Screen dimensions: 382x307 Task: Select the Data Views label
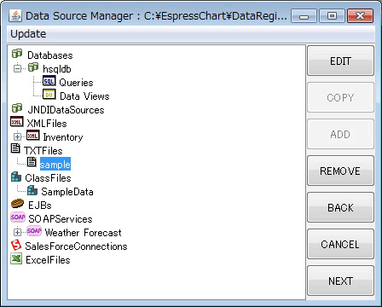[x=84, y=96]
